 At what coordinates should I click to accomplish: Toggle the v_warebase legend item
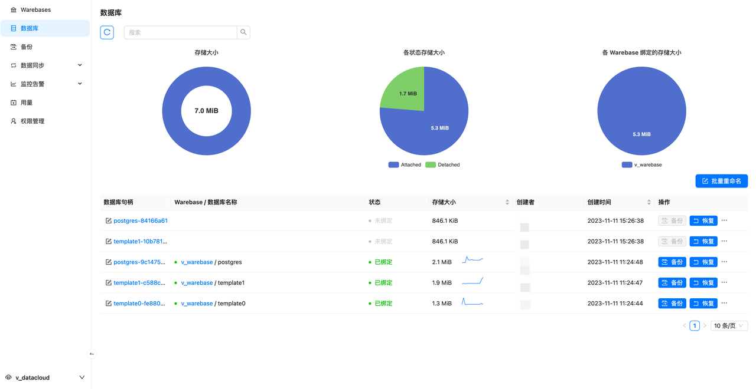pyautogui.click(x=641, y=165)
